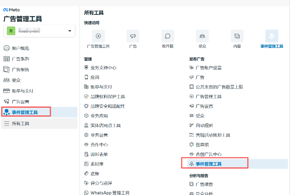Open 业务应用 tool

tap(99, 116)
